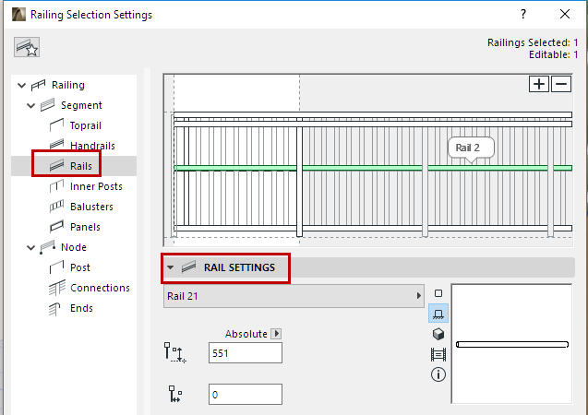Select Panels in the tree
588x415 pixels.
tap(85, 227)
